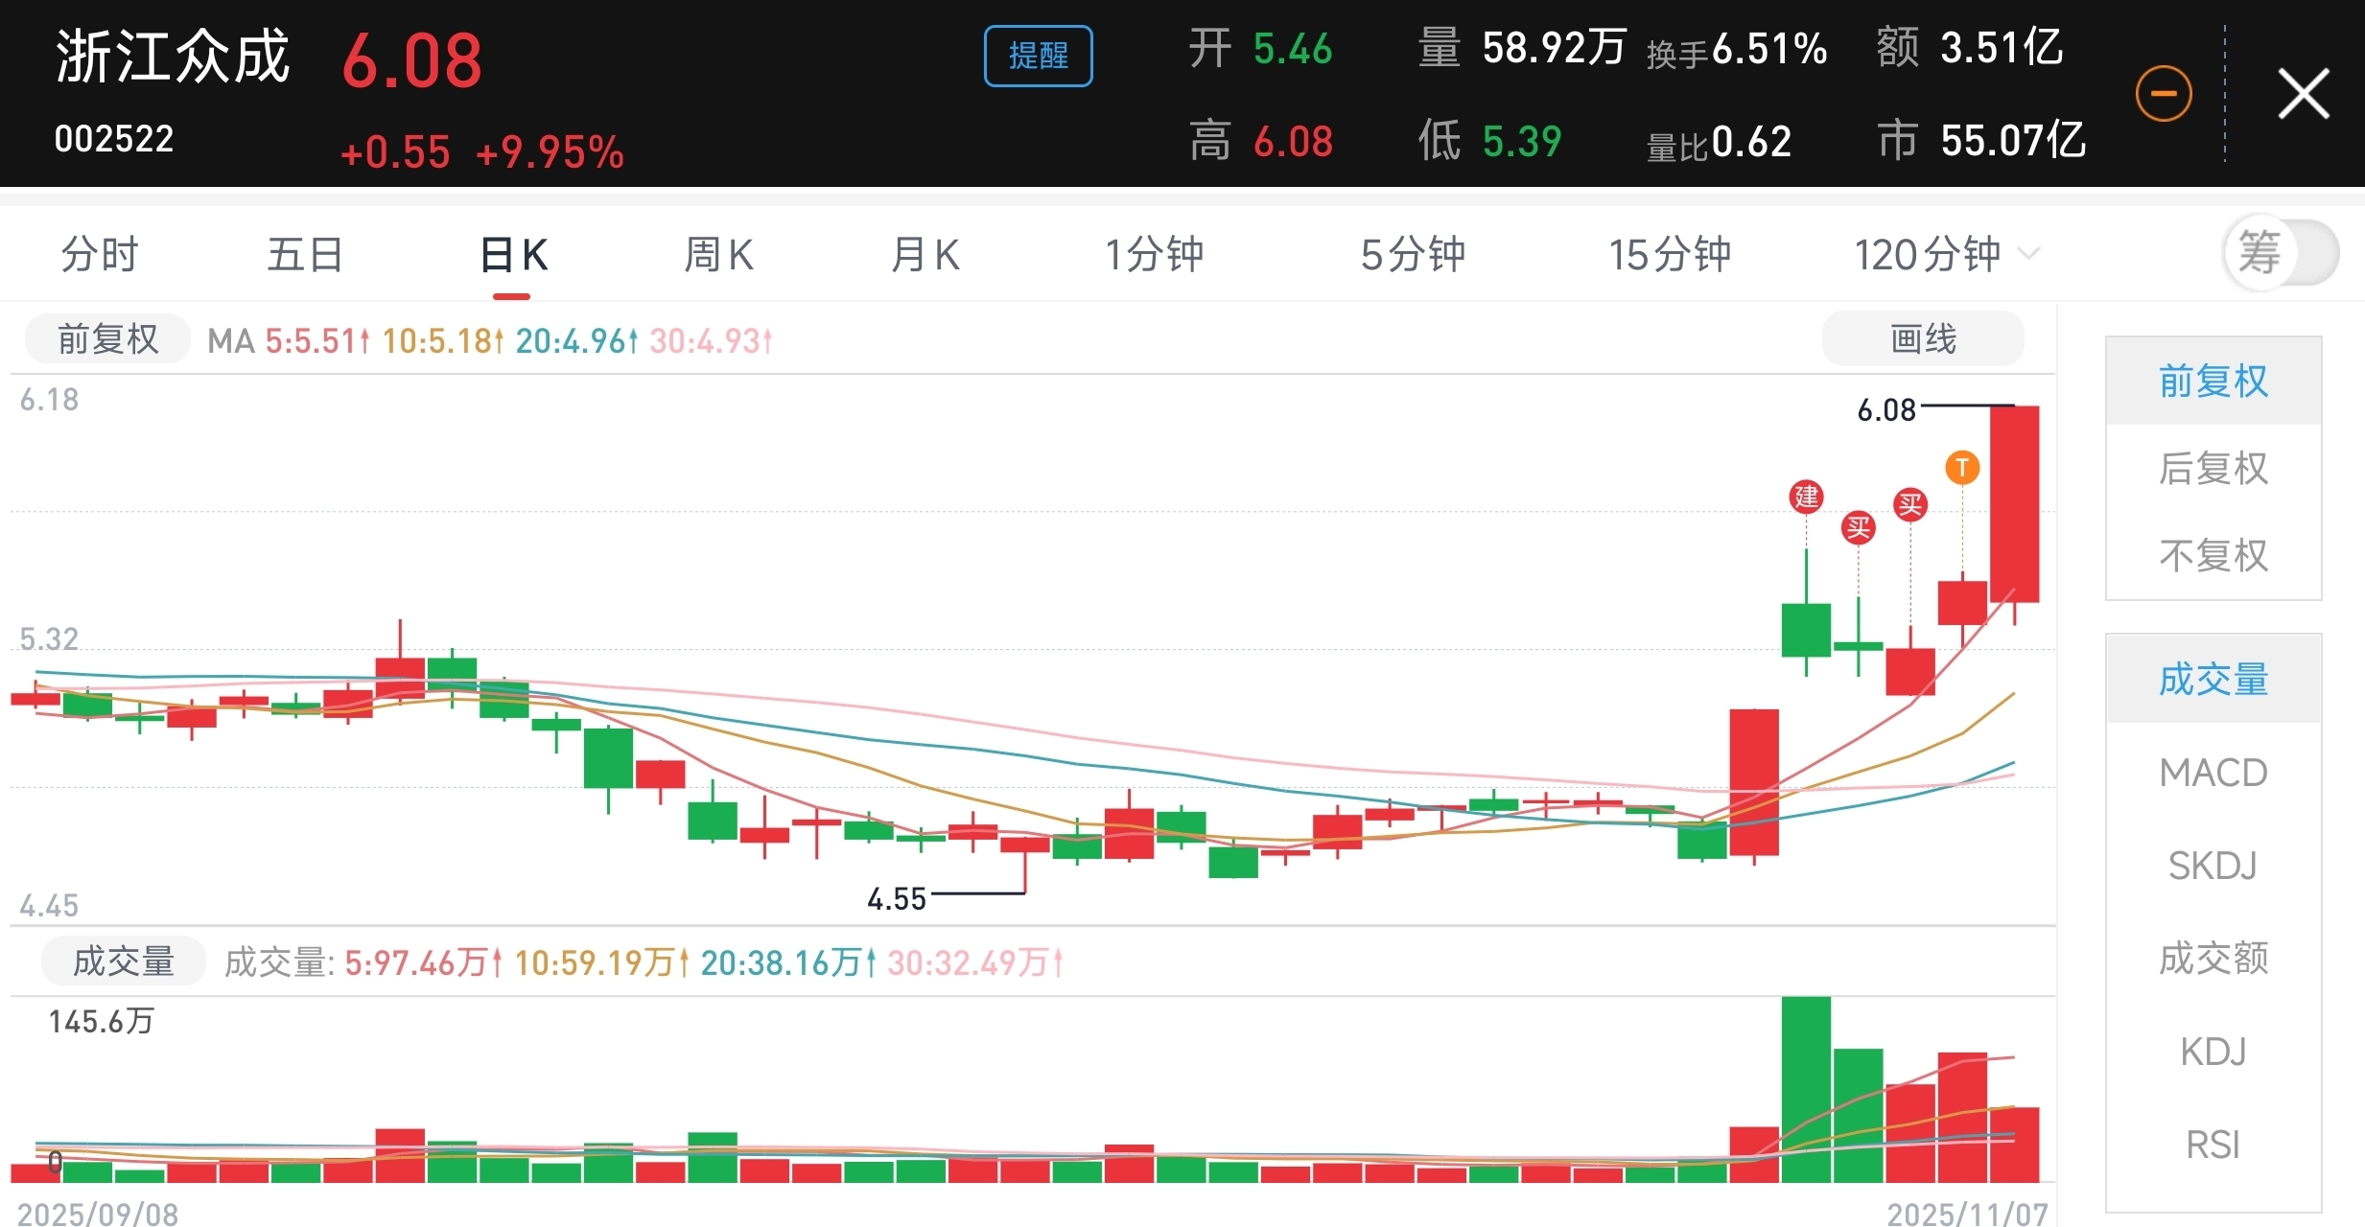Click the red 建 marker on the chart
Viewport: 2365px width, 1227px height.
click(x=1806, y=497)
